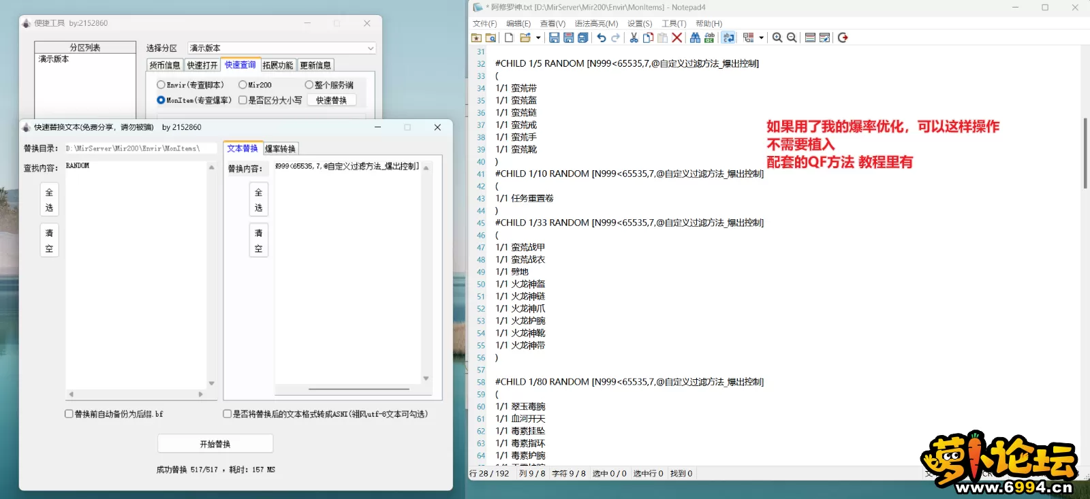Select the Envir script search radio

pos(190,85)
